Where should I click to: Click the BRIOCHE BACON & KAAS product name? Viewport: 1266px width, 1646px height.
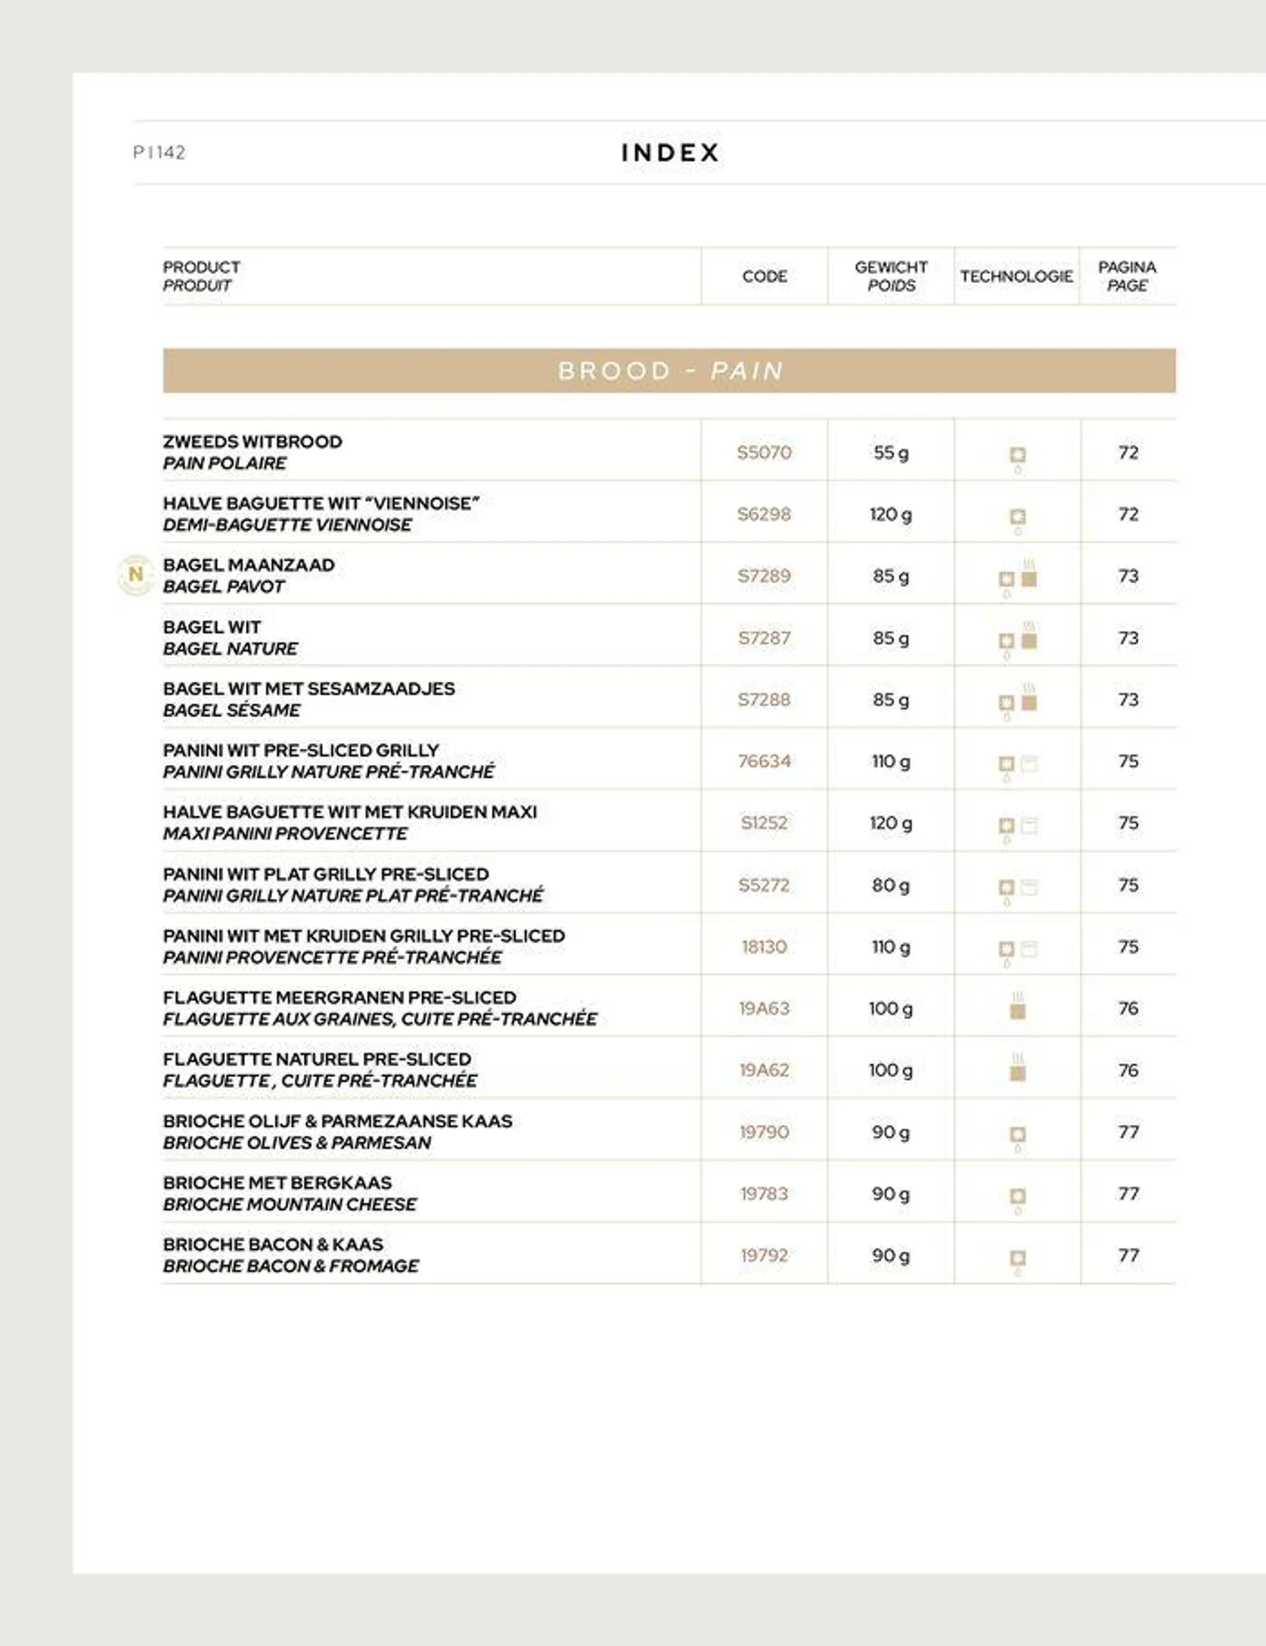click(x=274, y=1245)
